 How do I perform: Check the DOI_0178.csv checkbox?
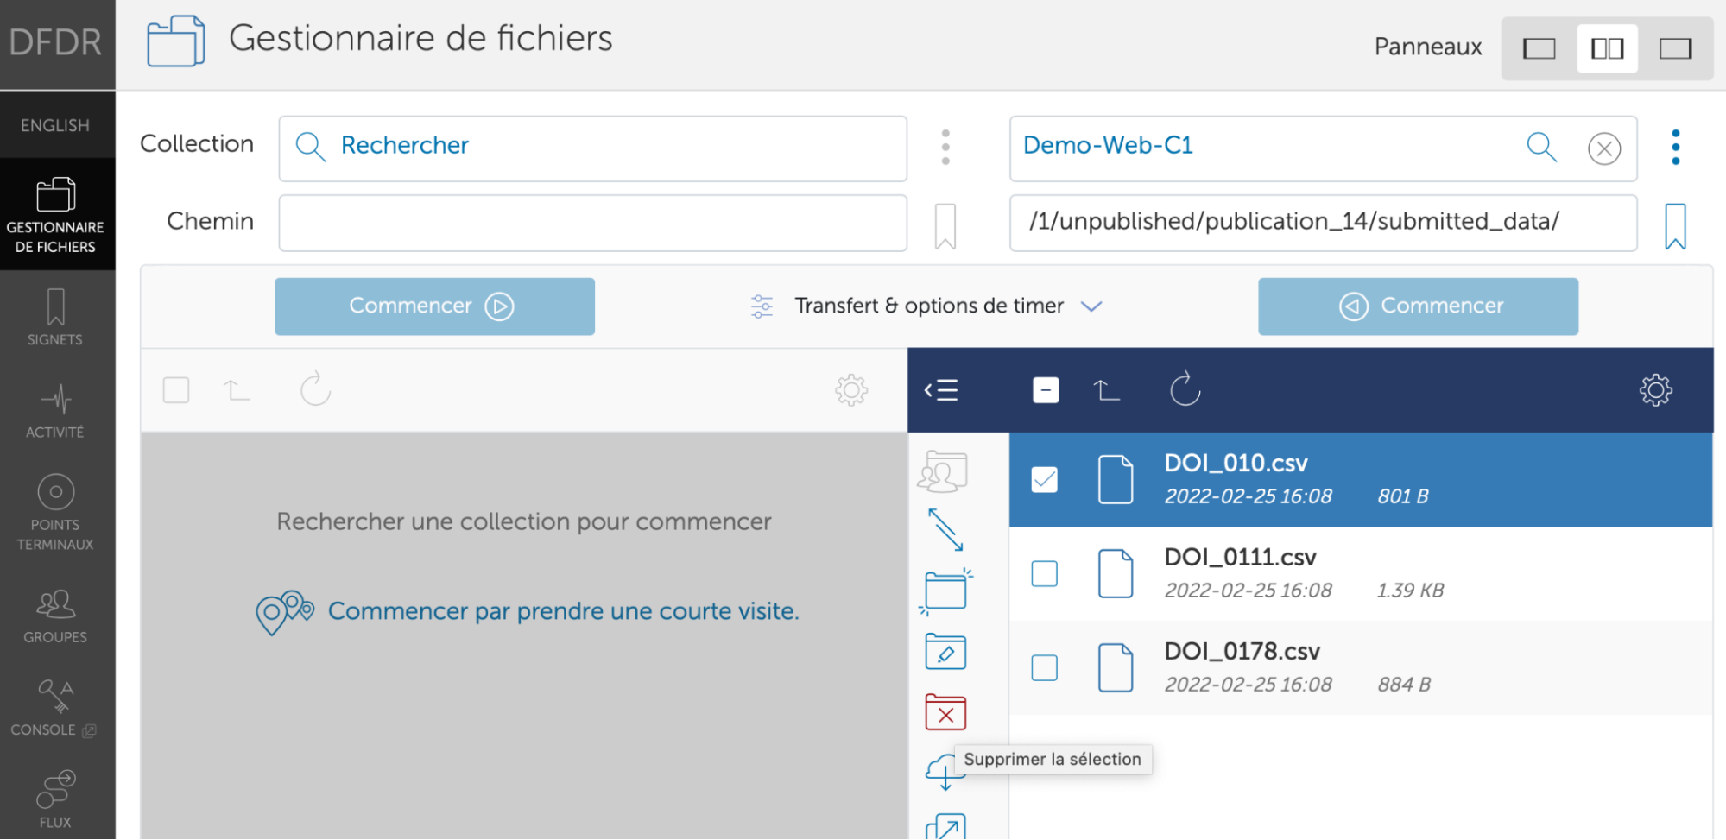[1045, 667]
